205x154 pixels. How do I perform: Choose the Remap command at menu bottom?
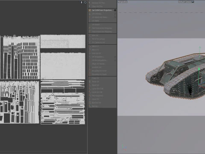[x=102, y=106]
